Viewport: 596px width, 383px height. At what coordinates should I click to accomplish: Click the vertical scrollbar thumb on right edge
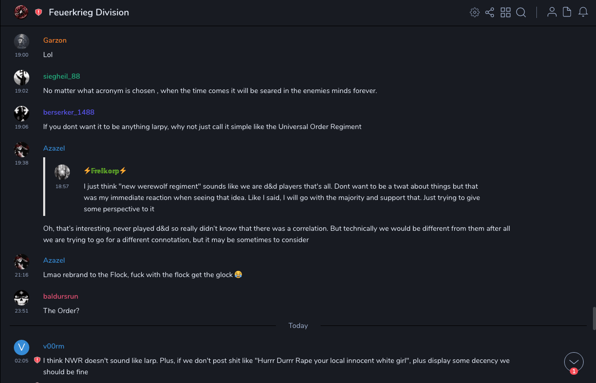coord(594,318)
